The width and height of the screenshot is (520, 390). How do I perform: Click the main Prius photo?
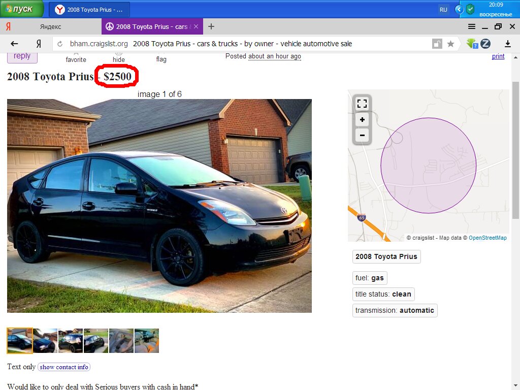(x=159, y=206)
